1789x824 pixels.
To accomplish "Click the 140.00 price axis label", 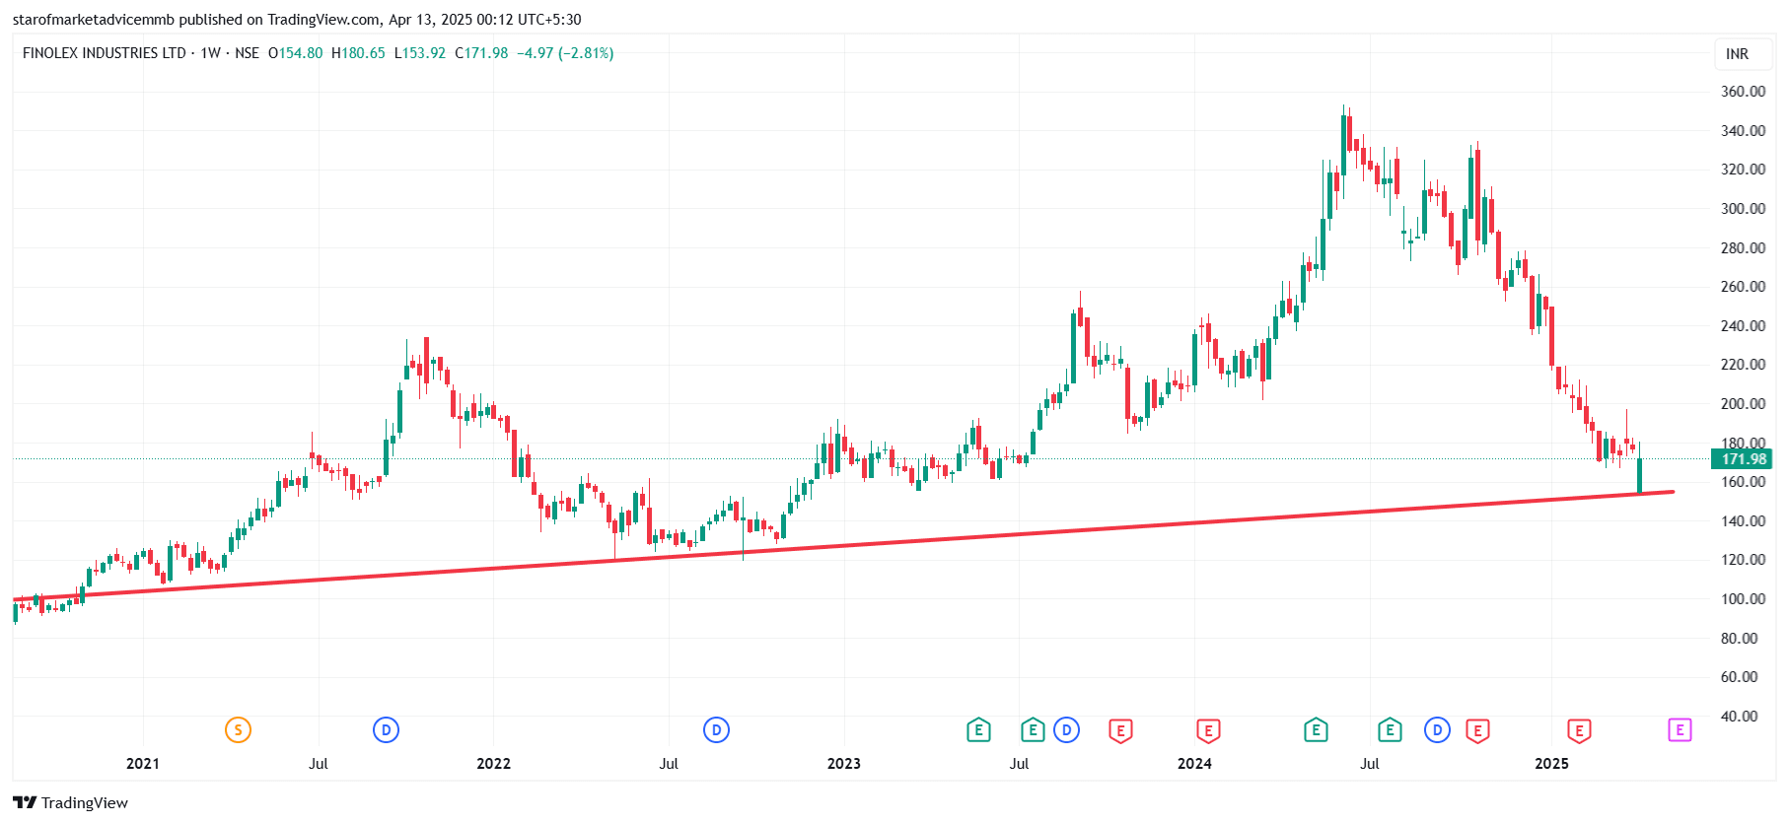I will tap(1743, 521).
